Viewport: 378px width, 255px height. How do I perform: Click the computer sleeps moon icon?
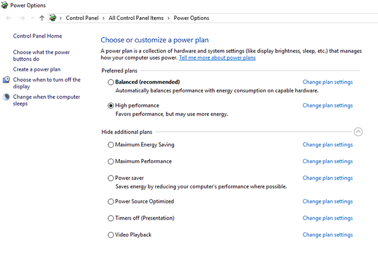[x=6, y=97]
